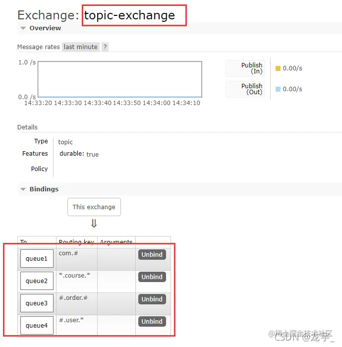
Task: Open the queue4 binding link
Action: point(37,326)
